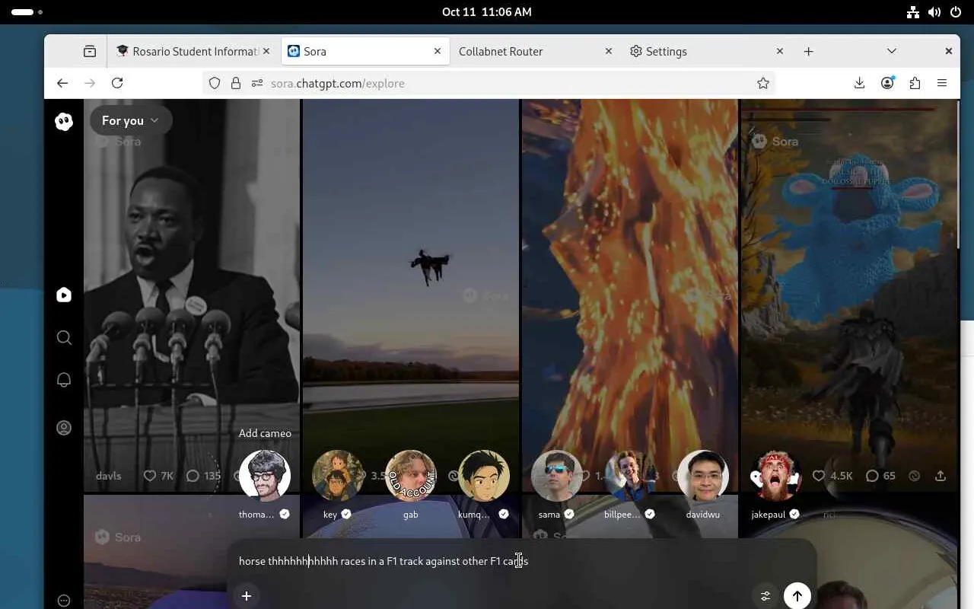Open Firefox View from the tab bar
This screenshot has height=609, width=974.
tap(90, 51)
